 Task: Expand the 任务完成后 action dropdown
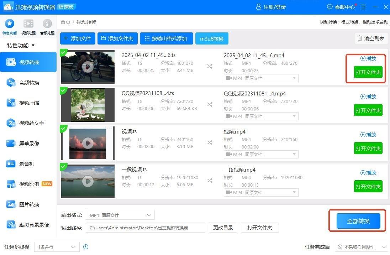pos(361,247)
